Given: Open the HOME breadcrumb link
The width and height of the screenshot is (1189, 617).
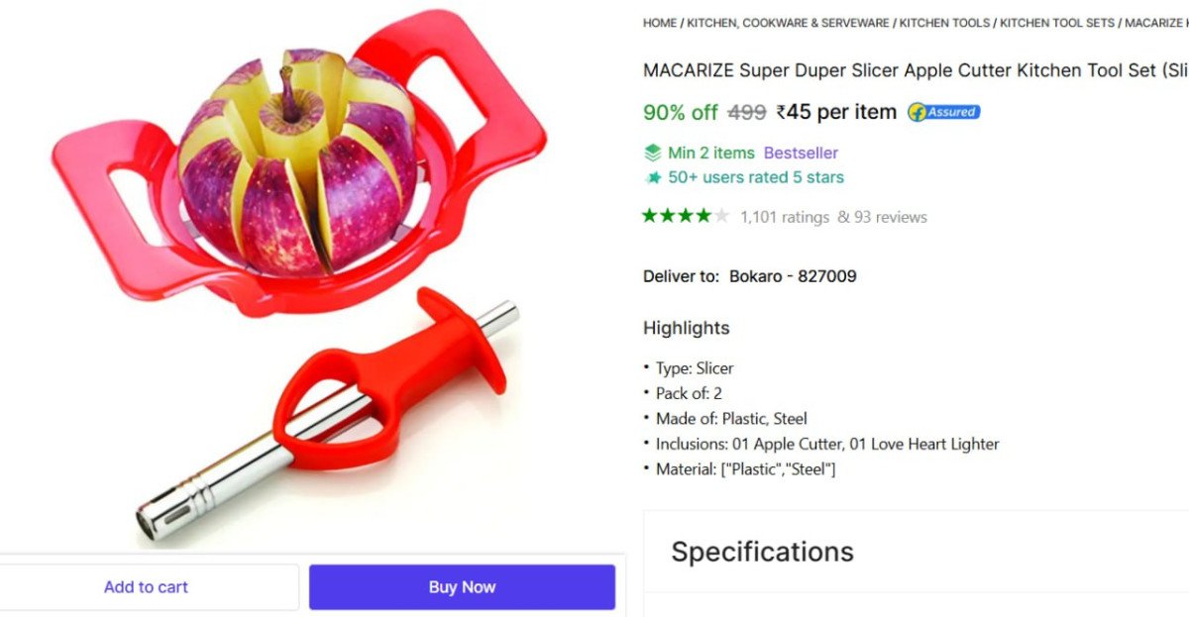Looking at the screenshot, I should (660, 23).
